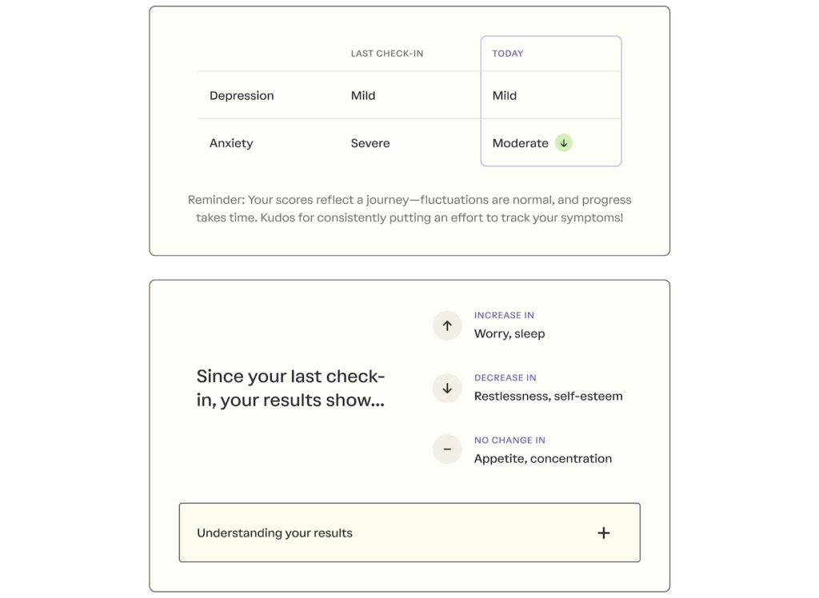Viewport: 819px width, 598px height.
Task: Click the Worry, sleep text
Action: (509, 334)
